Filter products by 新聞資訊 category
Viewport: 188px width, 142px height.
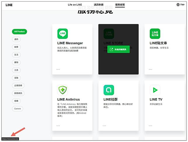[18, 93]
